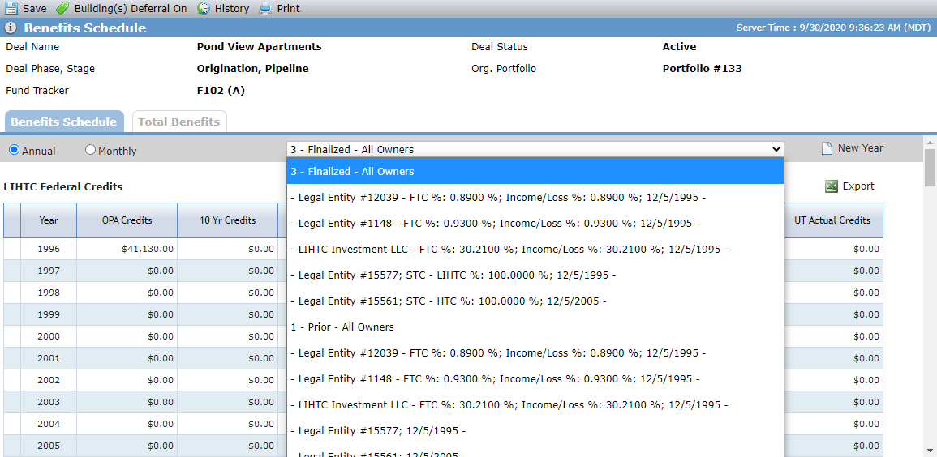Choose Prior 'Legal Entity #15577; 12/5/1995' option
Image resolution: width=937 pixels, height=457 pixels.
pos(535,431)
